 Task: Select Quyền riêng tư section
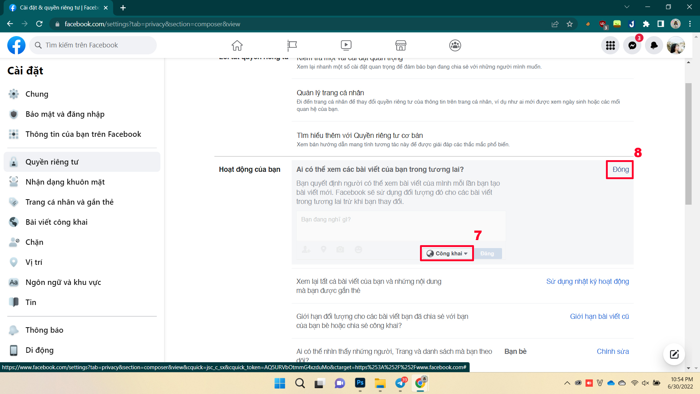82,162
